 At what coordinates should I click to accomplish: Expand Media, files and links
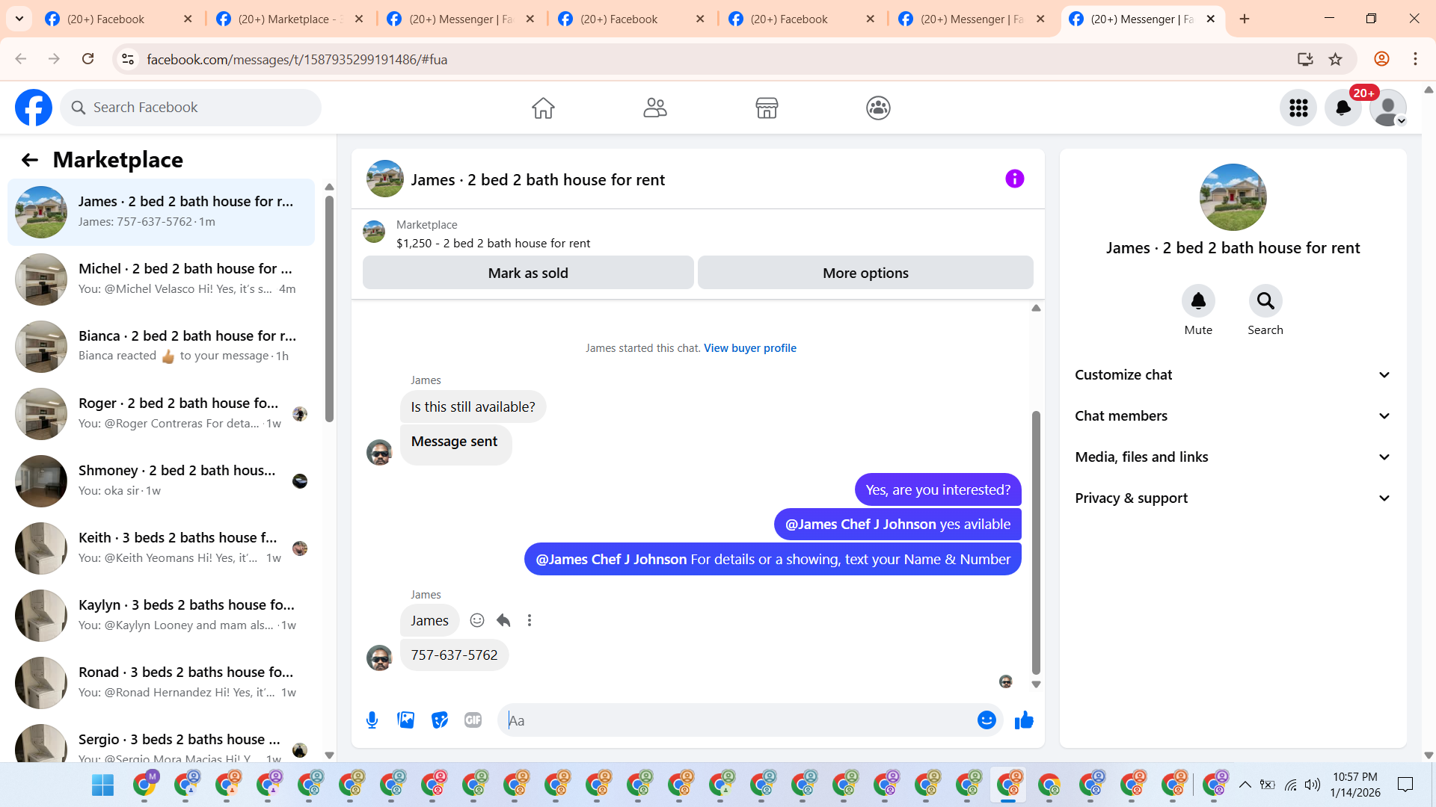[x=1233, y=457]
